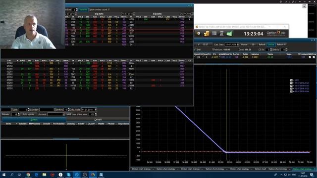Sort by Call column in lower option table
This screenshot has width=317, height=178.
pos(9,60)
